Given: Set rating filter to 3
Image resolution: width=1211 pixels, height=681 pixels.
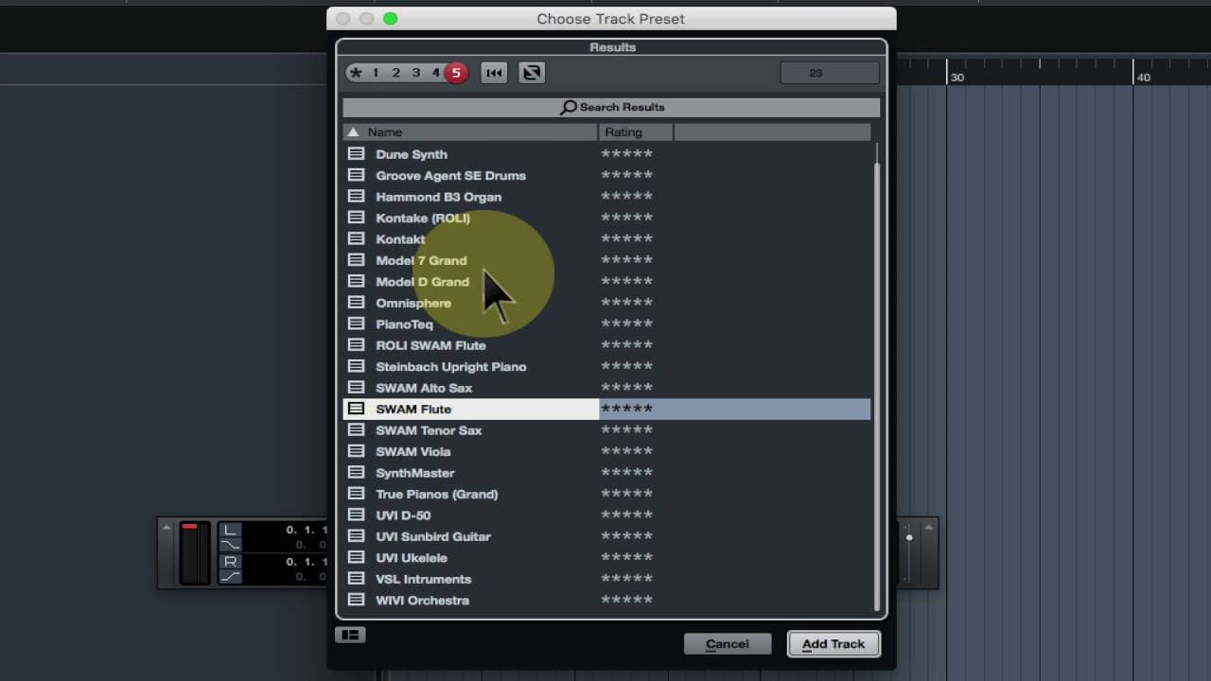Looking at the screenshot, I should [415, 73].
